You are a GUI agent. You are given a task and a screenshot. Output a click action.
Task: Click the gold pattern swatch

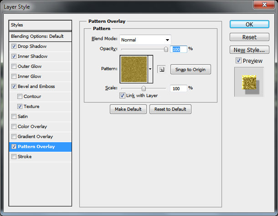[x=134, y=69]
